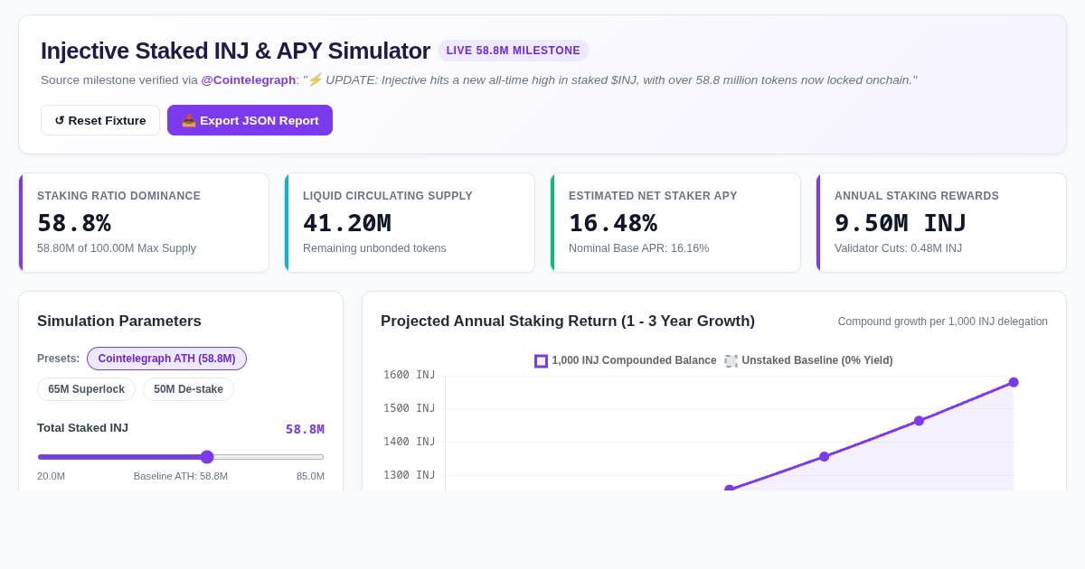Viewport: 1085px width, 569px height.
Task: Click the 41.20M liquid supply value
Action: tap(347, 223)
